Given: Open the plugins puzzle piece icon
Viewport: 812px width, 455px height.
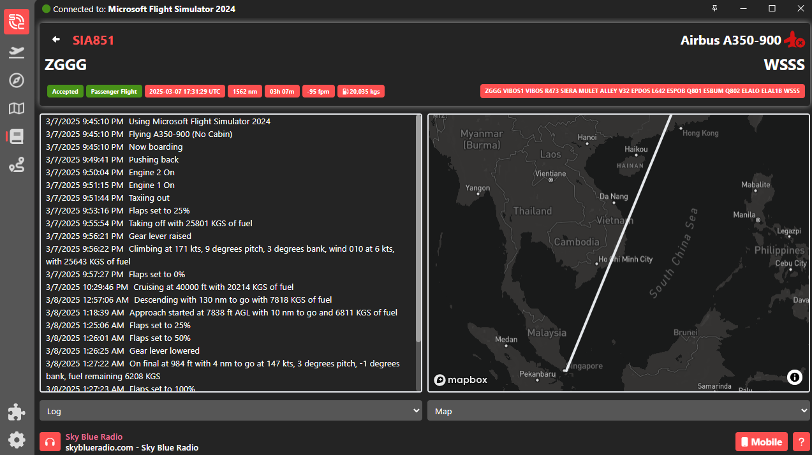Looking at the screenshot, I should click(x=17, y=412).
